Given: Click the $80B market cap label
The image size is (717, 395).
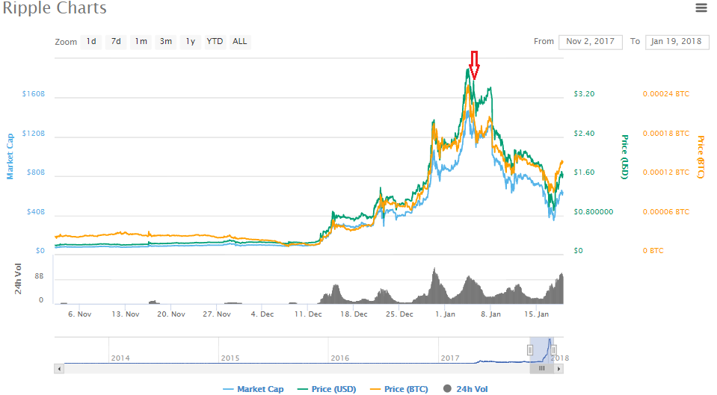Looking at the screenshot, I should (x=36, y=172).
